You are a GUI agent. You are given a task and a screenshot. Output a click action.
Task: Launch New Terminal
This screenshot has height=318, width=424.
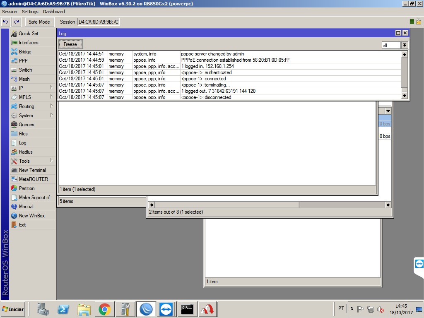[32, 170]
